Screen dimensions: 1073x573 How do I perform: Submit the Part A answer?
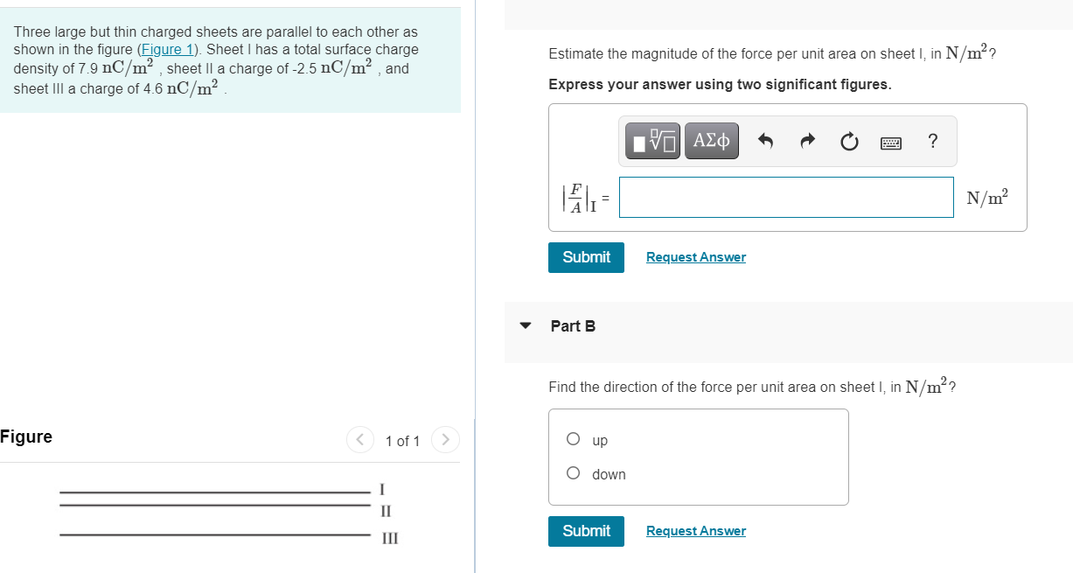(586, 257)
